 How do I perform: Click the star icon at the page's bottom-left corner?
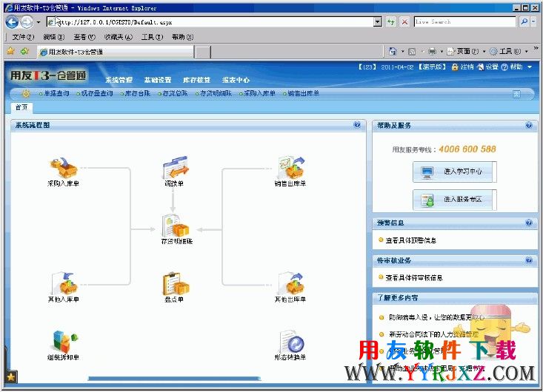coord(10,376)
